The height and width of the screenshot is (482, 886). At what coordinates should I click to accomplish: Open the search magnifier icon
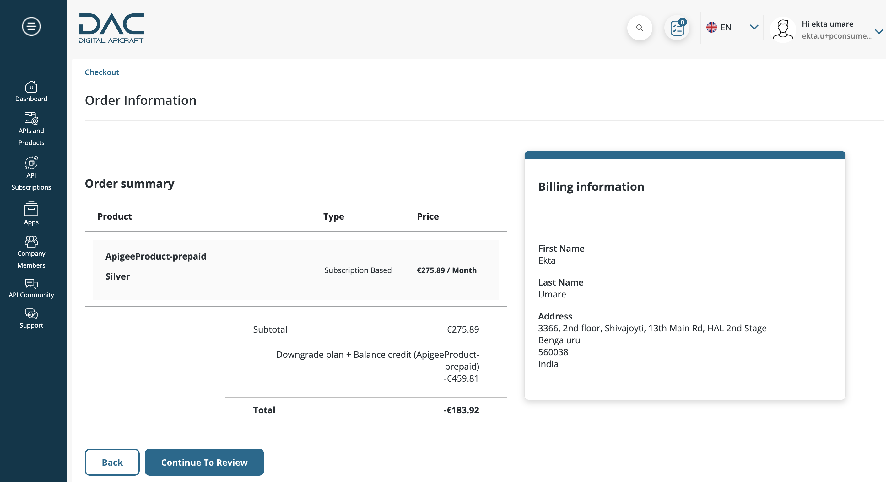640,28
